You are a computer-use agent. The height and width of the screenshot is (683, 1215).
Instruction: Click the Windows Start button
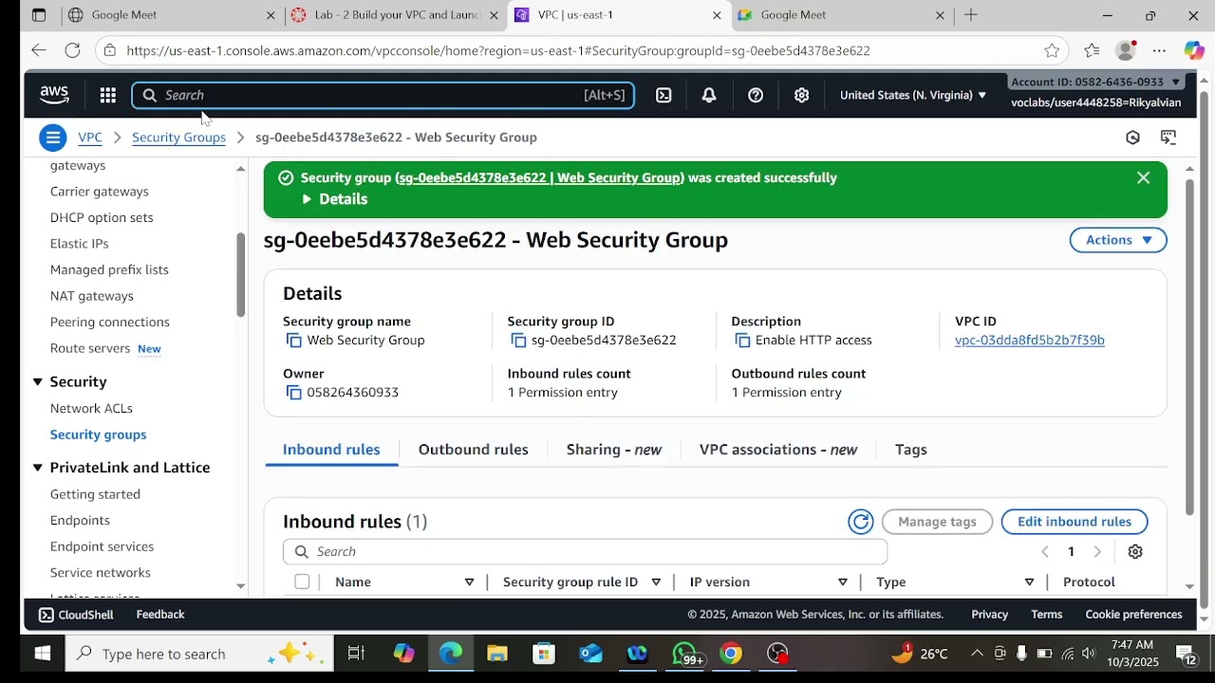click(x=43, y=654)
